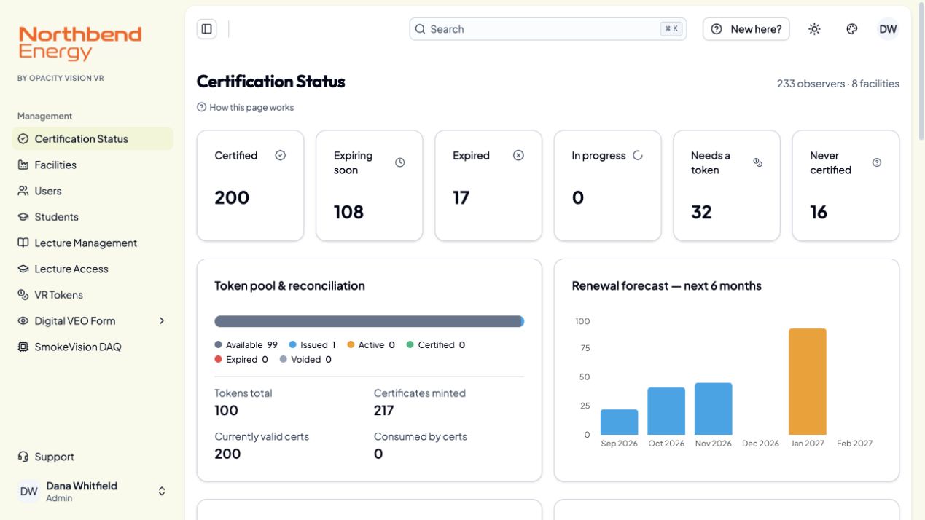This screenshot has width=925, height=520.
Task: Click the Expiring soon clock icon
Action: (399, 162)
